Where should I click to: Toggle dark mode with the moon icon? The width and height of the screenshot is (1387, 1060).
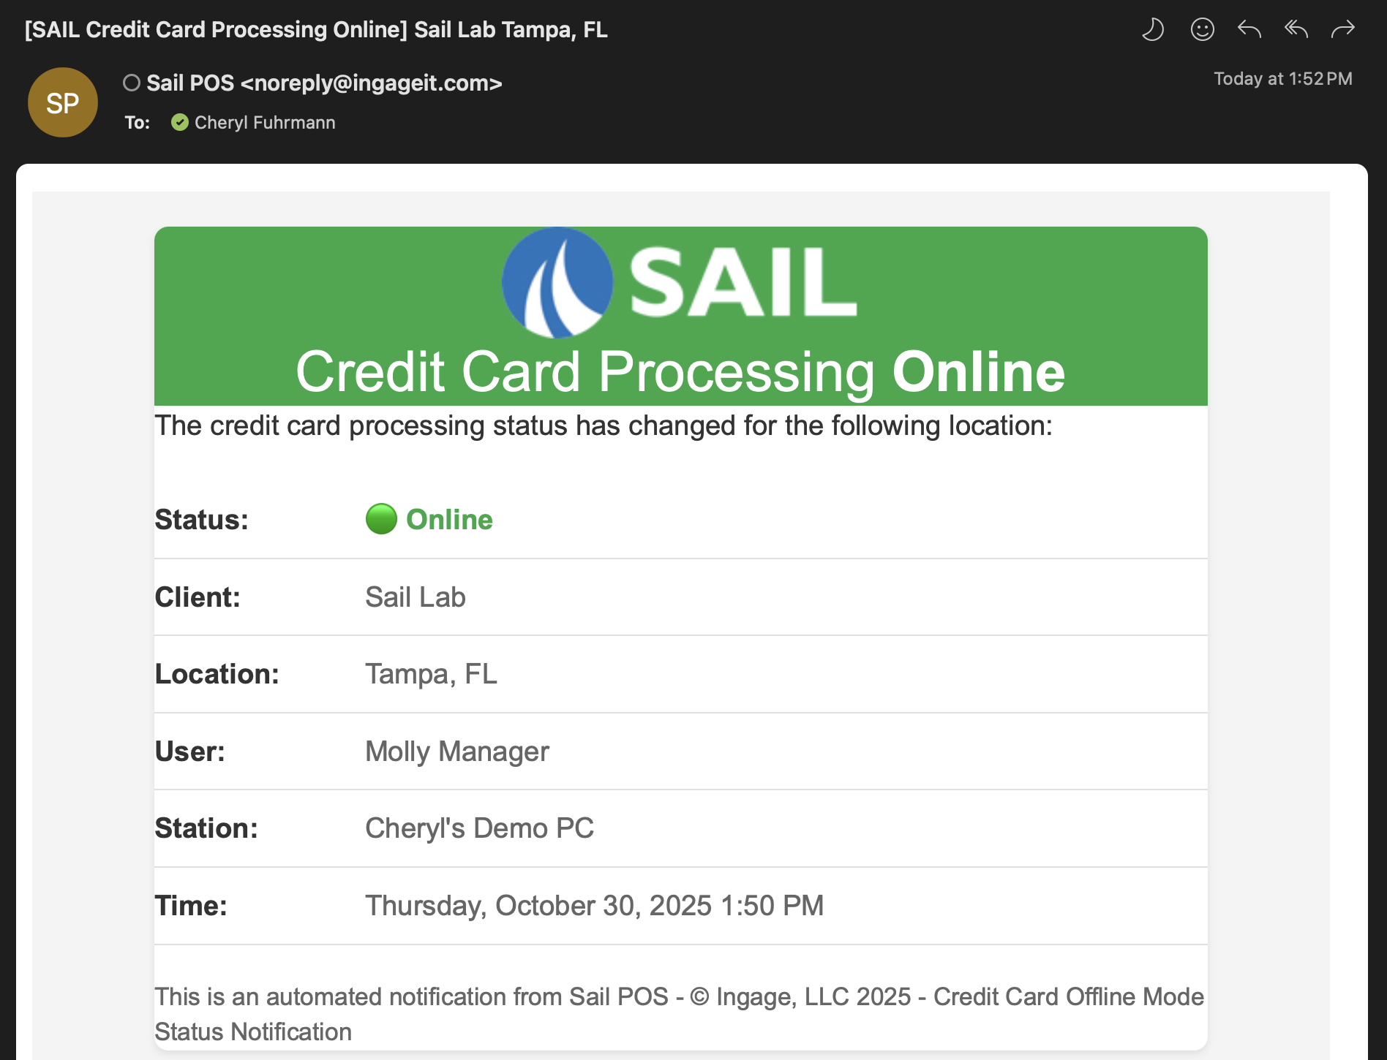(1153, 30)
